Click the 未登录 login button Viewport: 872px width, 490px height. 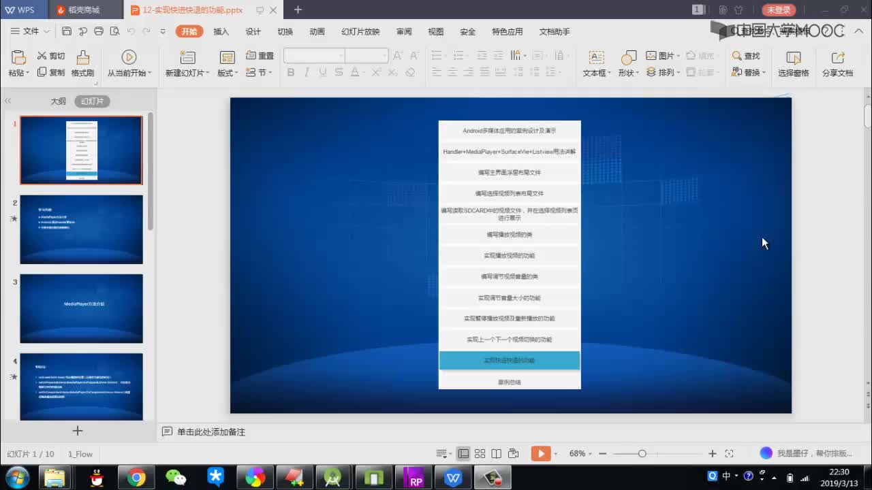tap(779, 10)
